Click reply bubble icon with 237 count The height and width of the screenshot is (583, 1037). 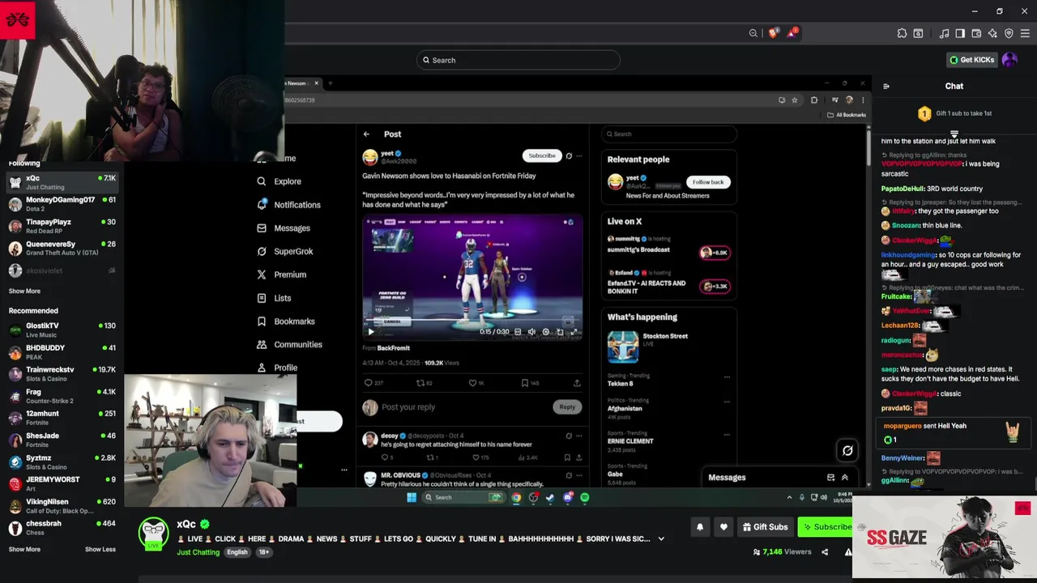tap(368, 383)
